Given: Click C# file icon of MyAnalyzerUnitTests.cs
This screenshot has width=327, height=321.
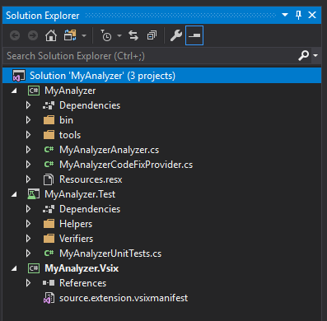Looking at the screenshot, I should (49, 254).
